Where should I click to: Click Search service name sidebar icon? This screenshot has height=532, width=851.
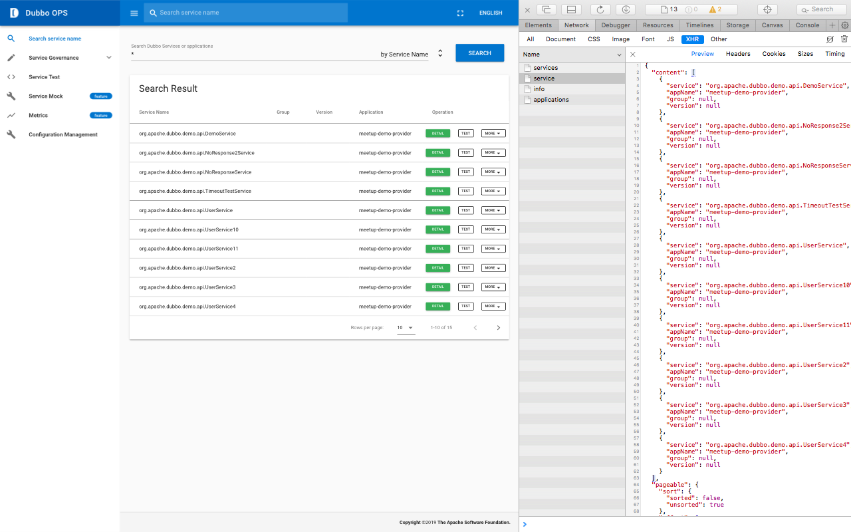point(11,39)
